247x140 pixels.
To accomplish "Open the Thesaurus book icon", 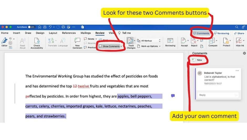I will point(11,43).
